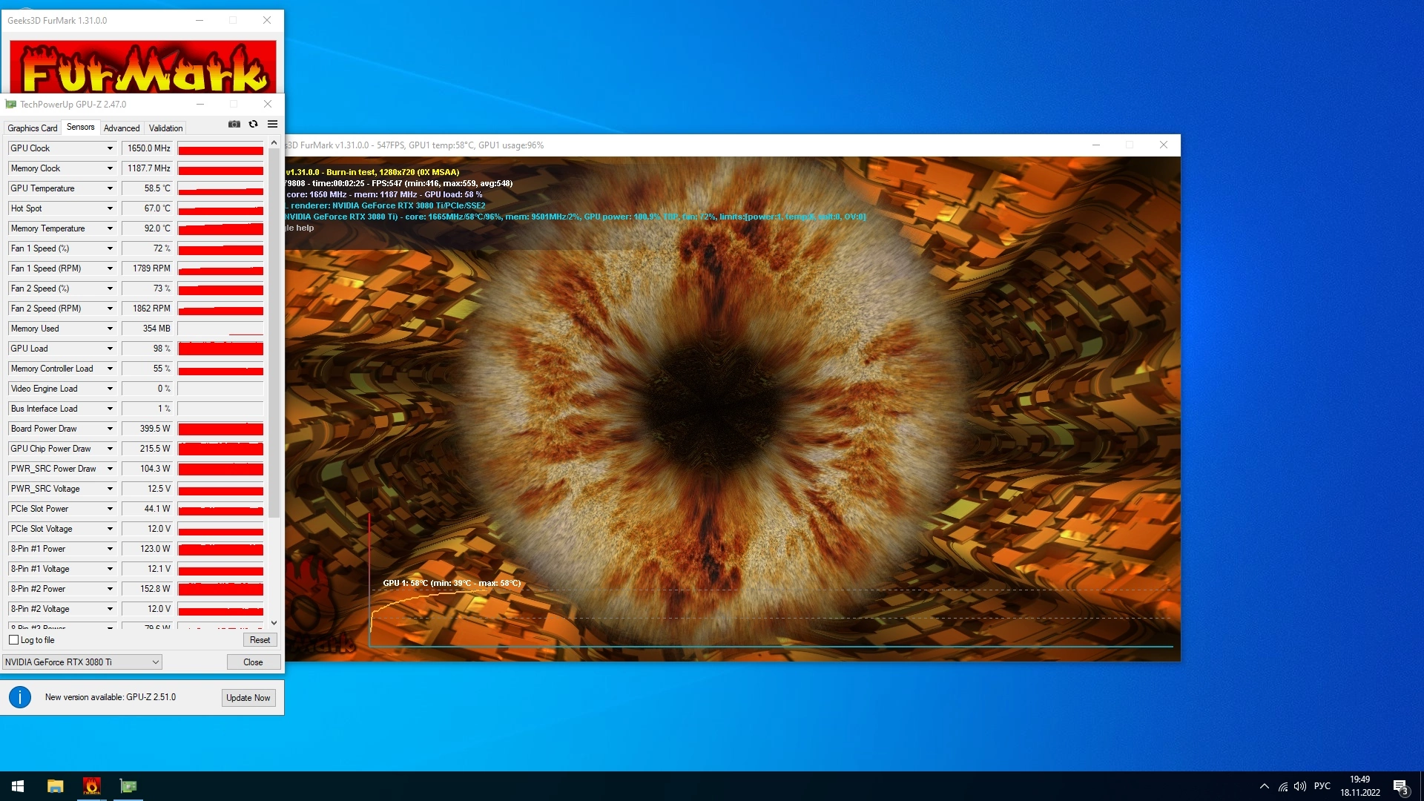The image size is (1424, 801).
Task: Open File Explorer from taskbar
Action: point(55,786)
